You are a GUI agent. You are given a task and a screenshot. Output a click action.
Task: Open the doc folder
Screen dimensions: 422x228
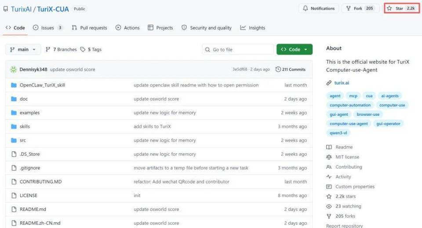click(x=24, y=99)
